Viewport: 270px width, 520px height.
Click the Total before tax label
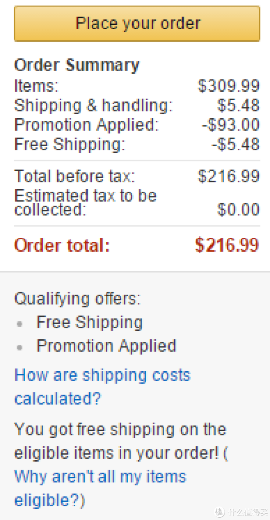75,176
